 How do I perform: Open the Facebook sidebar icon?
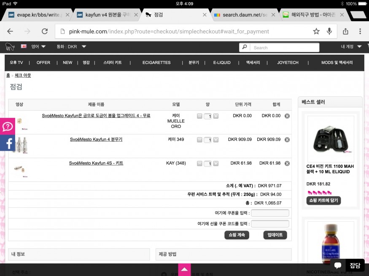pos(8,143)
